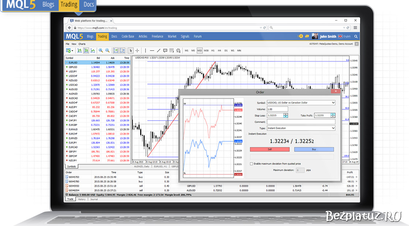
Task: Click the Comment input field
Action: coord(301,122)
